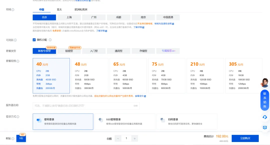
Task: Click the info icon next to 地域
Action: (x=13, y=10)
